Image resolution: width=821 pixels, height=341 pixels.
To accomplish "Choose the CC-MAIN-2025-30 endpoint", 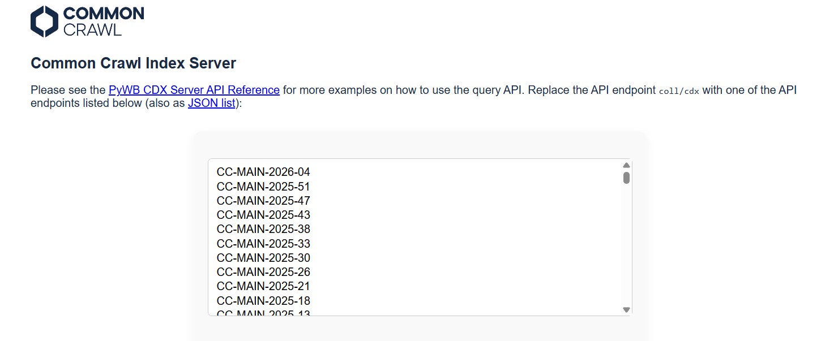I will point(263,258).
